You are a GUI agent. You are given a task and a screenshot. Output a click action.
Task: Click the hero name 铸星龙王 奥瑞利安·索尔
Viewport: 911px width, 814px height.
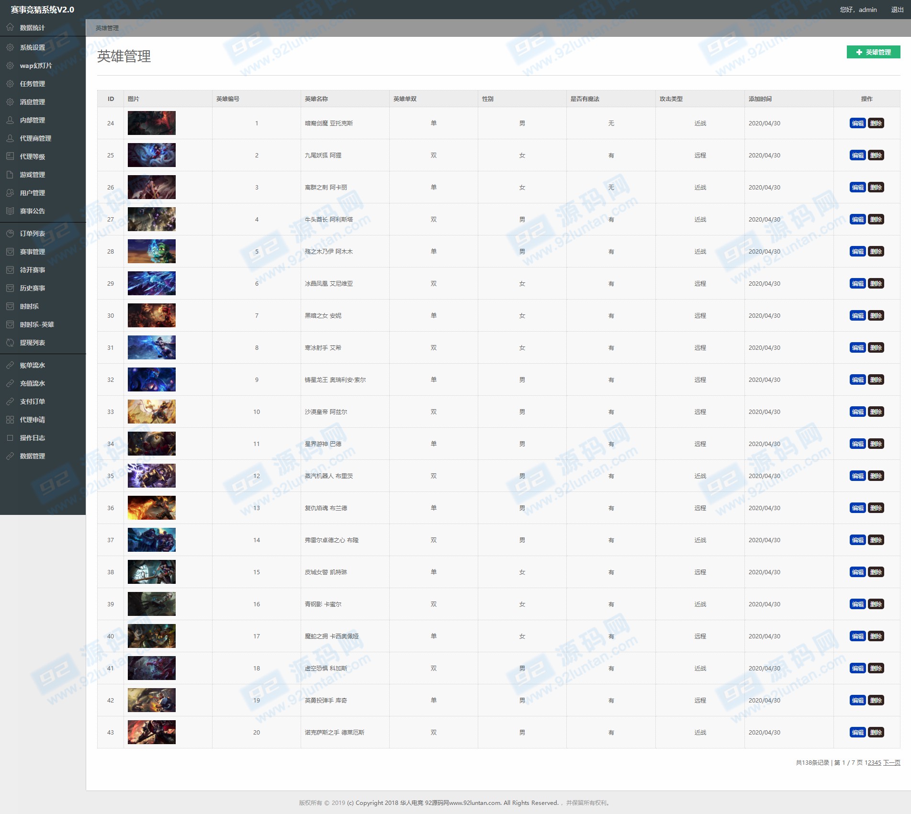click(x=335, y=380)
